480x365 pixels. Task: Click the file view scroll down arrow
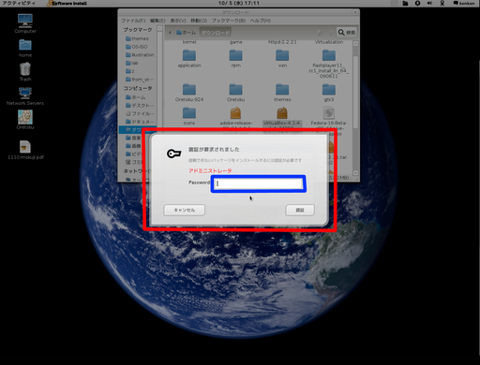tap(355, 172)
